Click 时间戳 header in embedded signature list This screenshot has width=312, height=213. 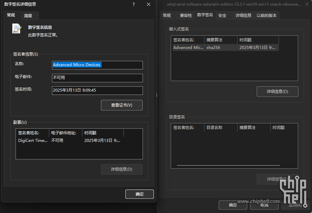pyautogui.click(x=258, y=40)
